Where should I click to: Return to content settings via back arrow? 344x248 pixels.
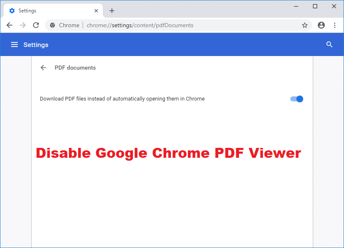[43, 68]
